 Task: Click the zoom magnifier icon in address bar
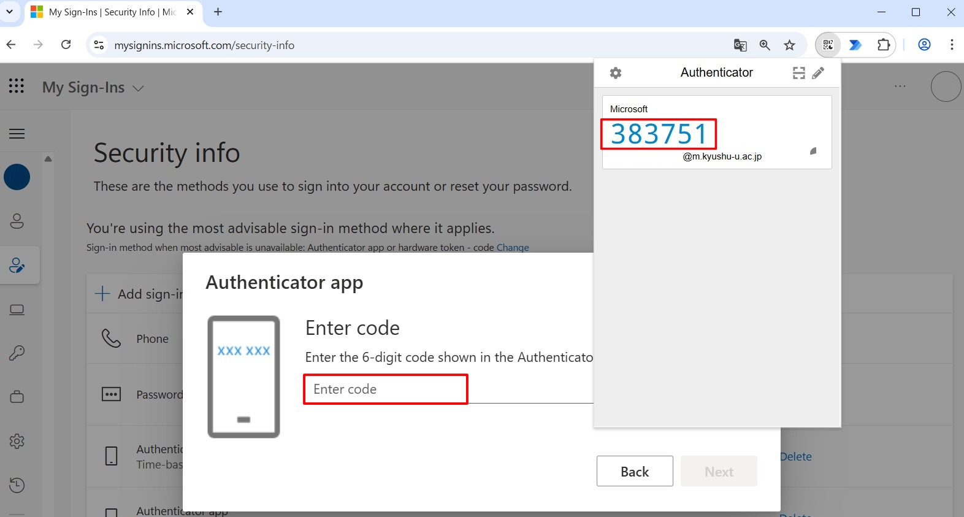click(x=765, y=45)
